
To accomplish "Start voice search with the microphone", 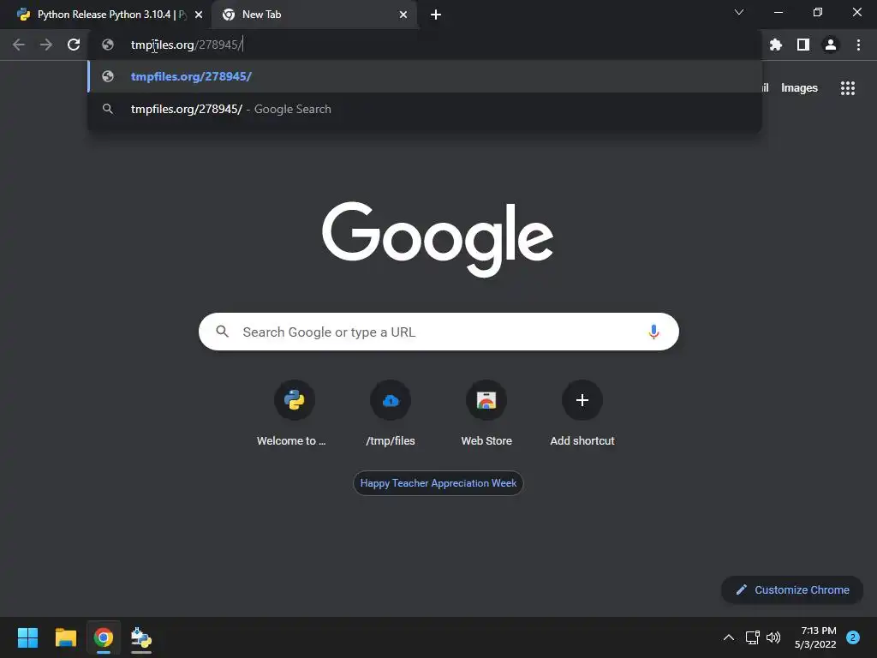I will coord(653,332).
